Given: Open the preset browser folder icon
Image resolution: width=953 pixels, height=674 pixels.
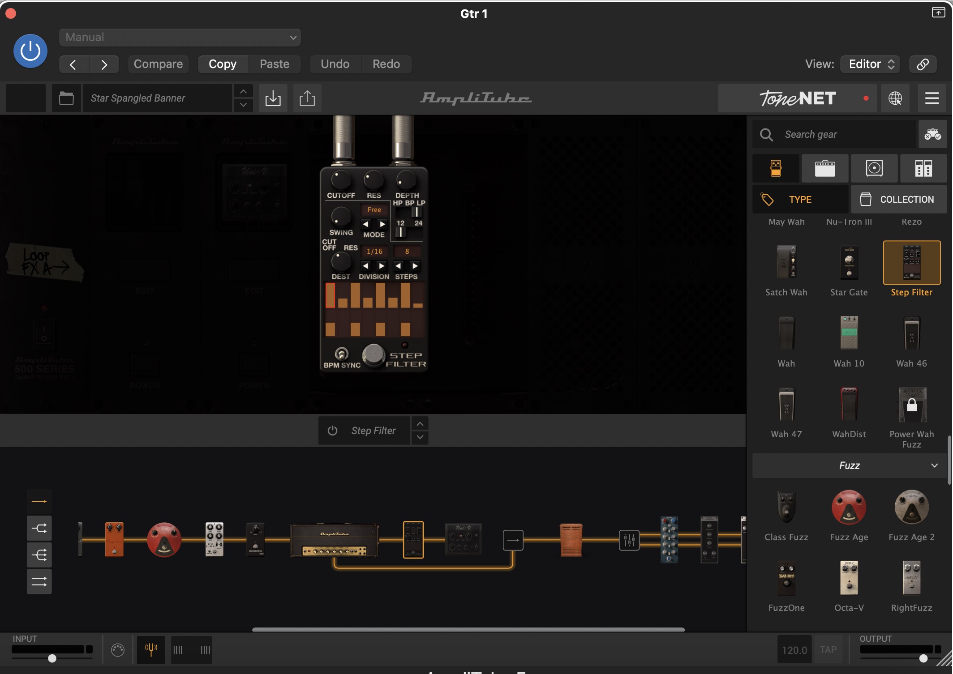Looking at the screenshot, I should (66, 98).
